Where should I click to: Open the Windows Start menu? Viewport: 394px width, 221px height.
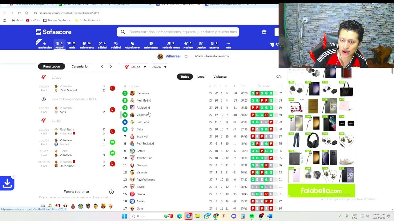point(124,216)
